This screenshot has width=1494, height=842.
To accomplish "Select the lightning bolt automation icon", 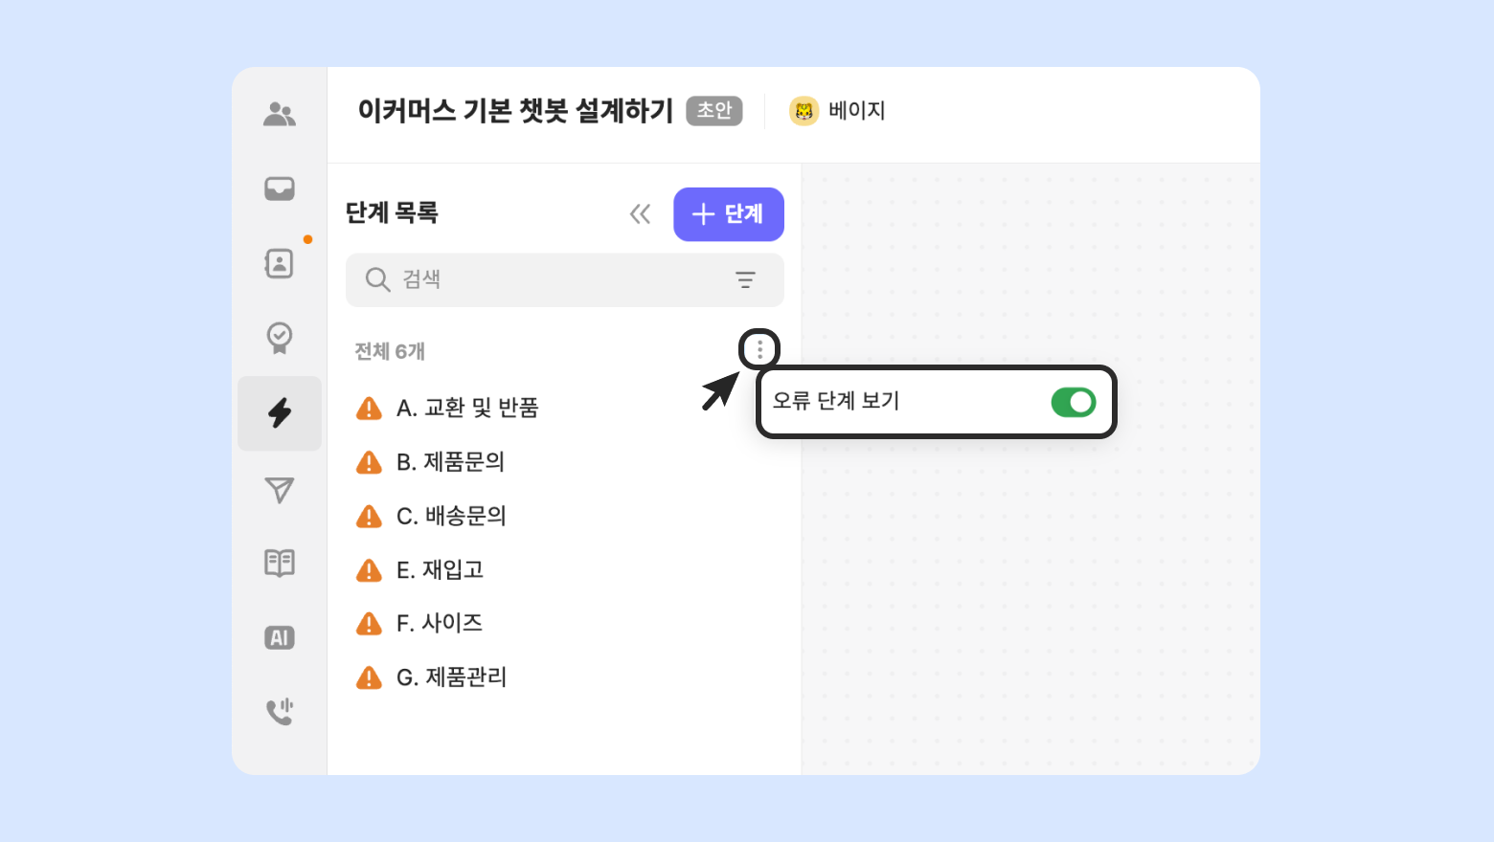I will (280, 413).
